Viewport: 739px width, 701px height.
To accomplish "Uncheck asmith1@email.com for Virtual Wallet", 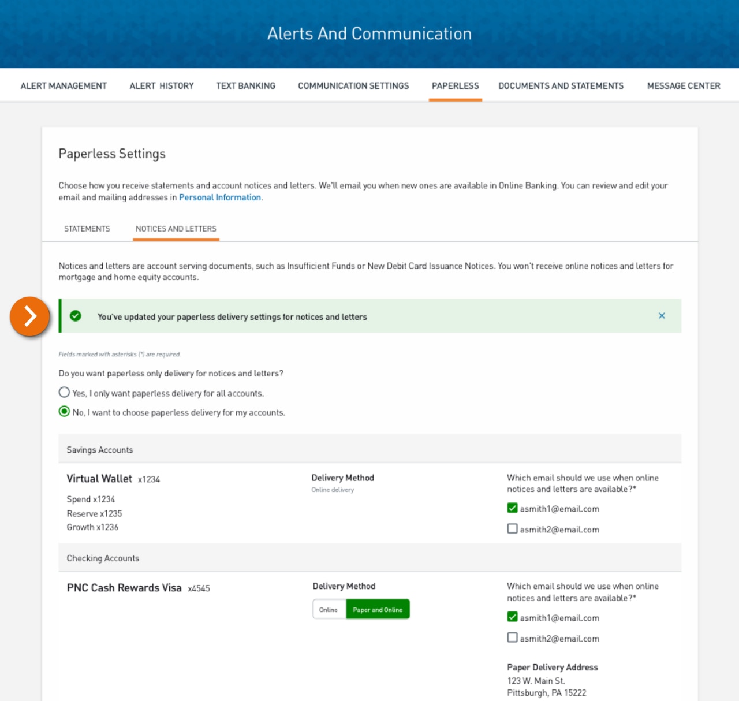I will click(x=512, y=508).
